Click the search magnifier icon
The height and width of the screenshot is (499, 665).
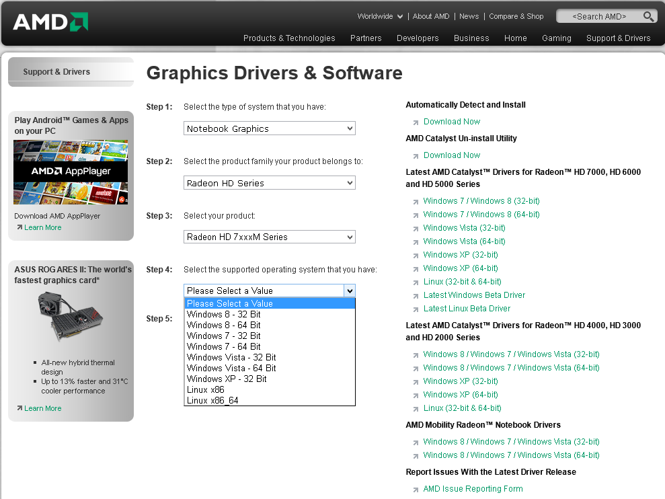[x=648, y=17]
